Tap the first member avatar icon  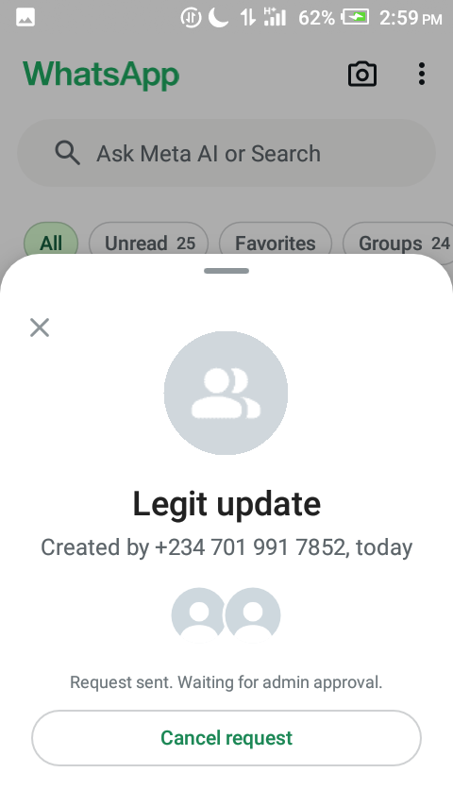coord(198,614)
